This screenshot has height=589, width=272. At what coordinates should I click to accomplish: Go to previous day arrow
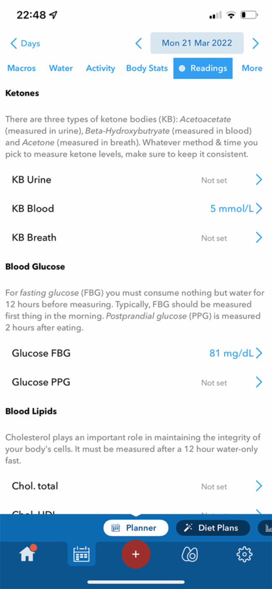coord(138,43)
